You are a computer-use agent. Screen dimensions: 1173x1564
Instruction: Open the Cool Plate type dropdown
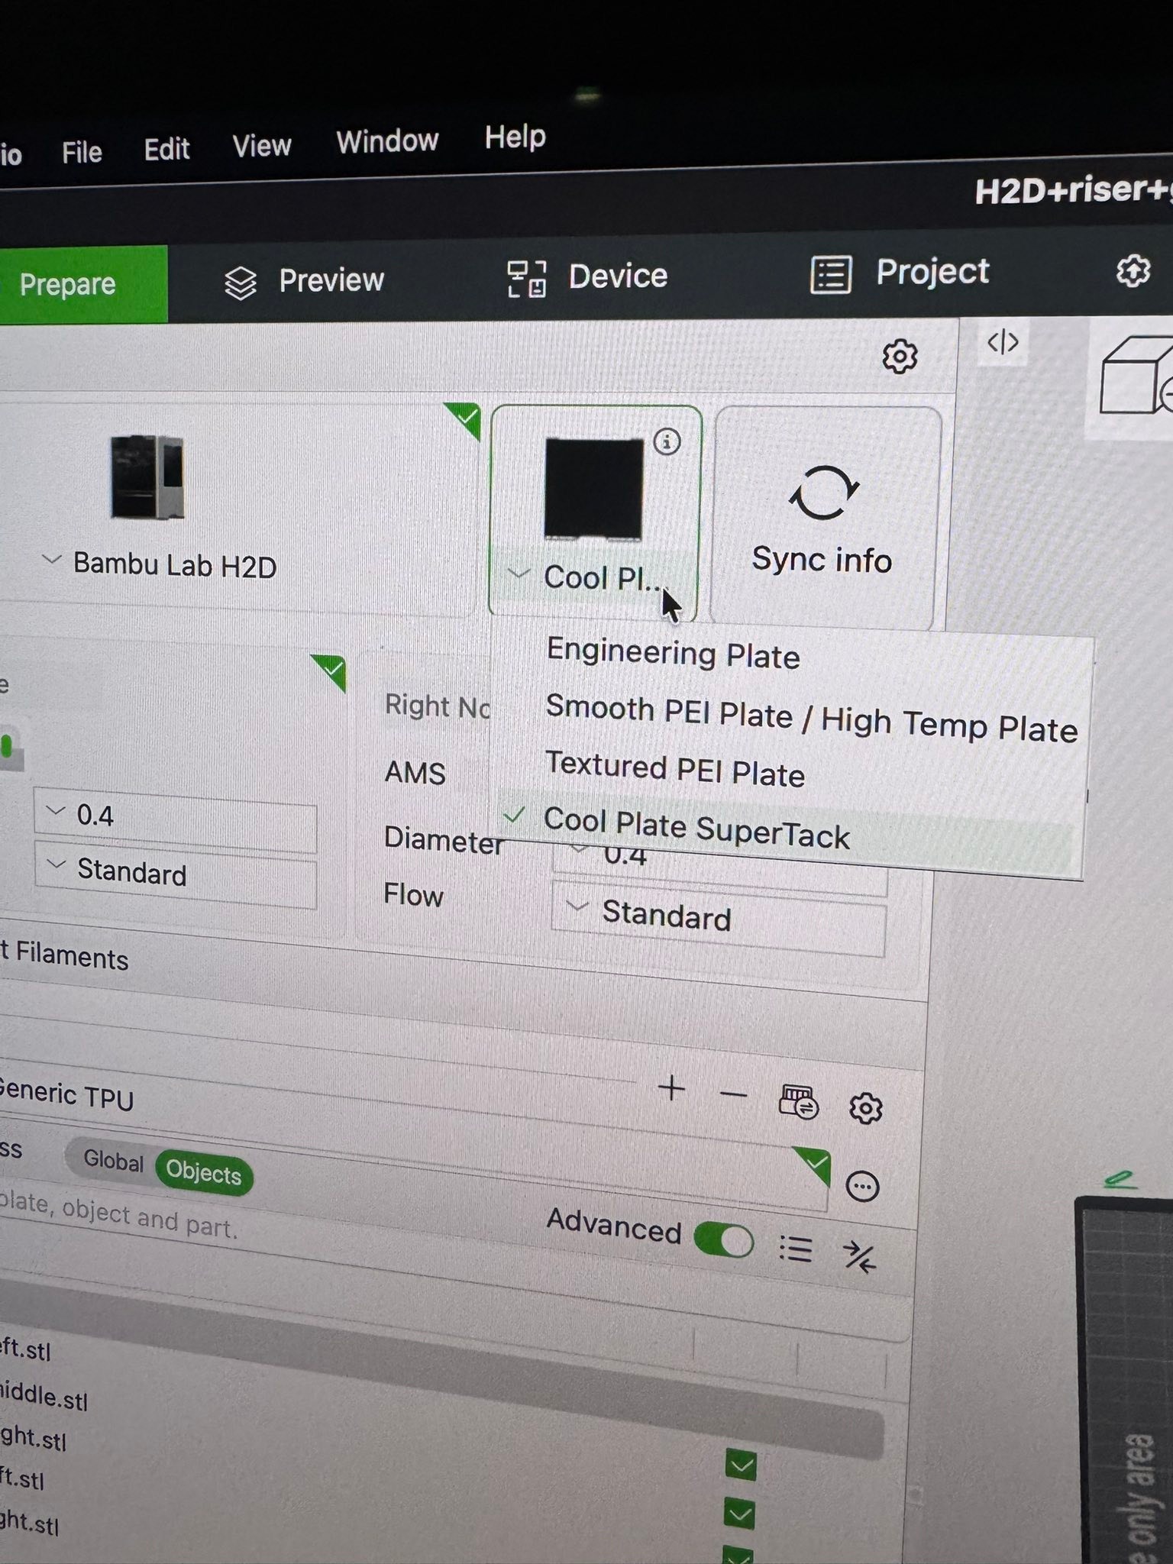point(594,578)
